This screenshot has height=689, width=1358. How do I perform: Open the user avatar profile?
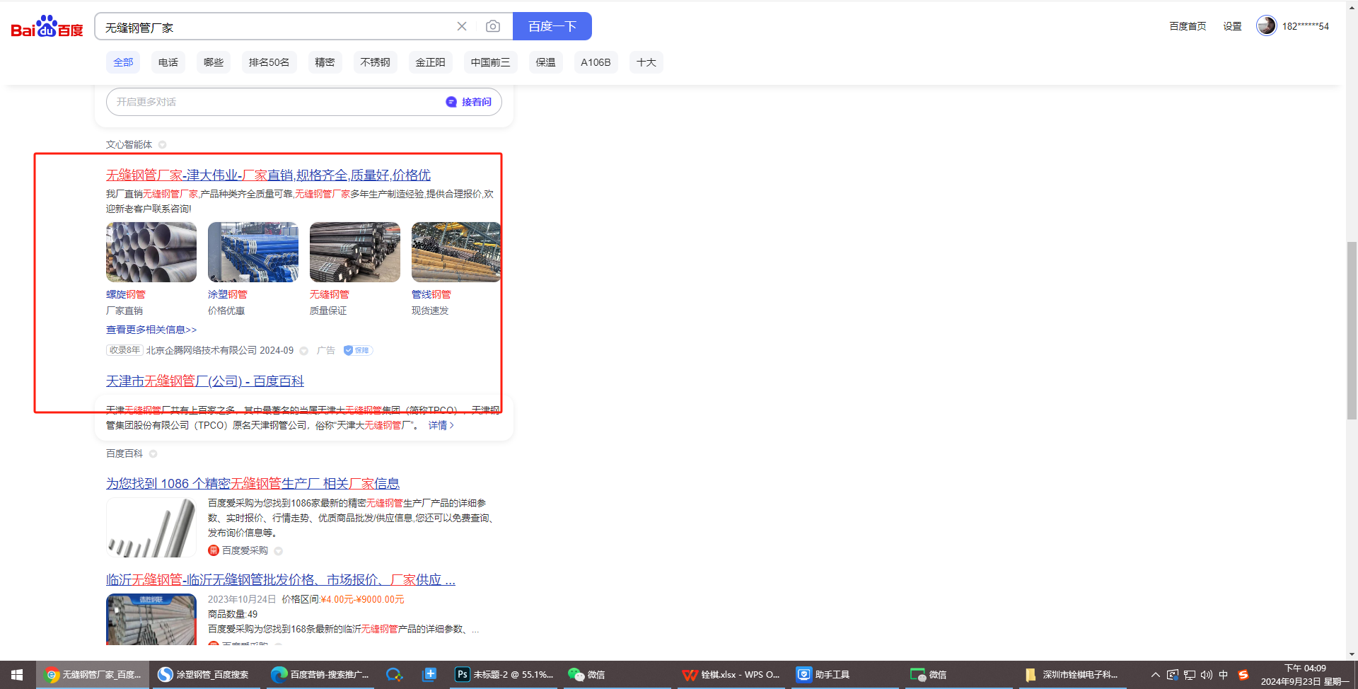tap(1265, 26)
